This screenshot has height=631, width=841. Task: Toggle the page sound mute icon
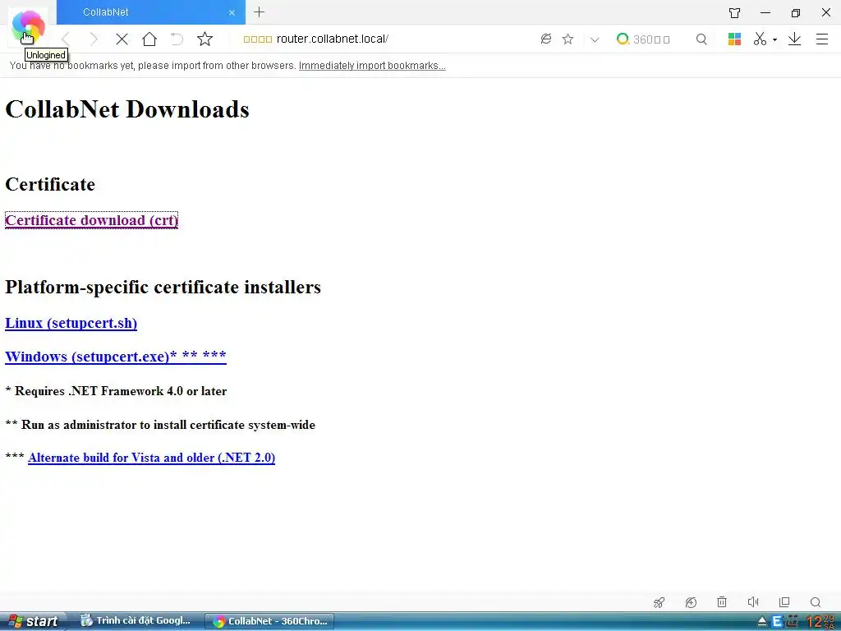tap(753, 602)
